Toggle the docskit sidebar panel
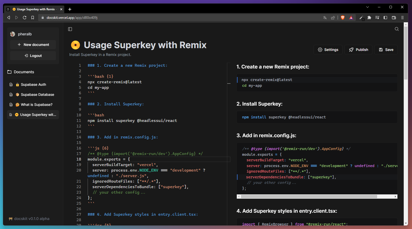412x229 pixels. click(x=70, y=29)
